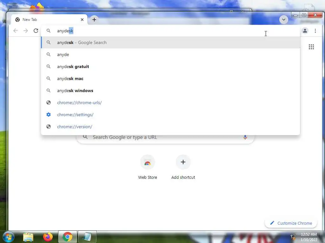
Task: Click the forward navigation arrow
Action: pos(25,31)
